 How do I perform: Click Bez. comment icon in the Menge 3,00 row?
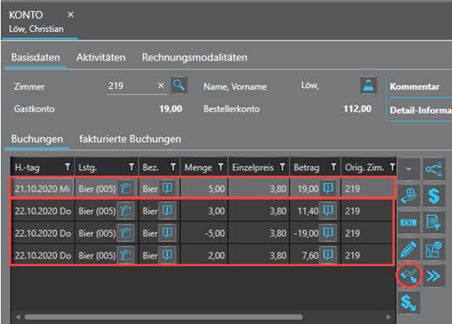167,211
